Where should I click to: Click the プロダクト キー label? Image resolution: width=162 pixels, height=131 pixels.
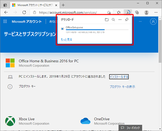click(x=27, y=86)
